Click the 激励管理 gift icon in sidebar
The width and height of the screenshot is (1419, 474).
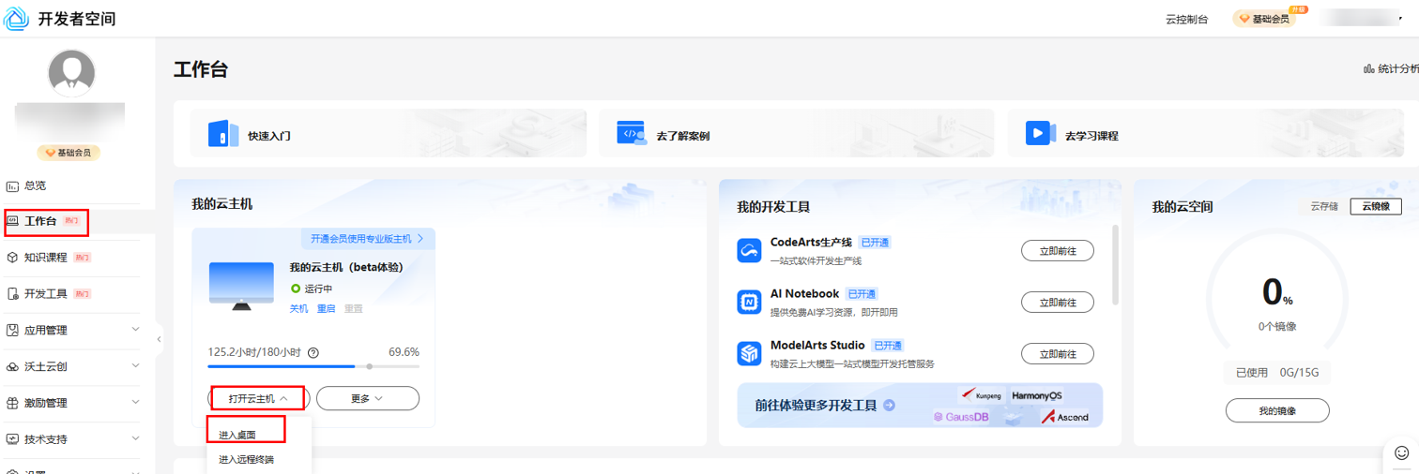pos(12,403)
